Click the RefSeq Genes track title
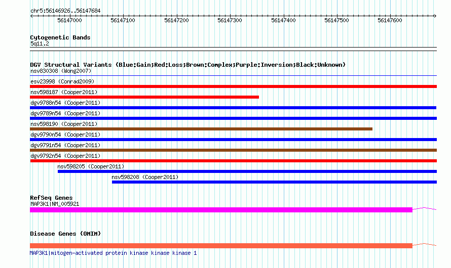Screen dimensions: 451x268 [x=51, y=198]
